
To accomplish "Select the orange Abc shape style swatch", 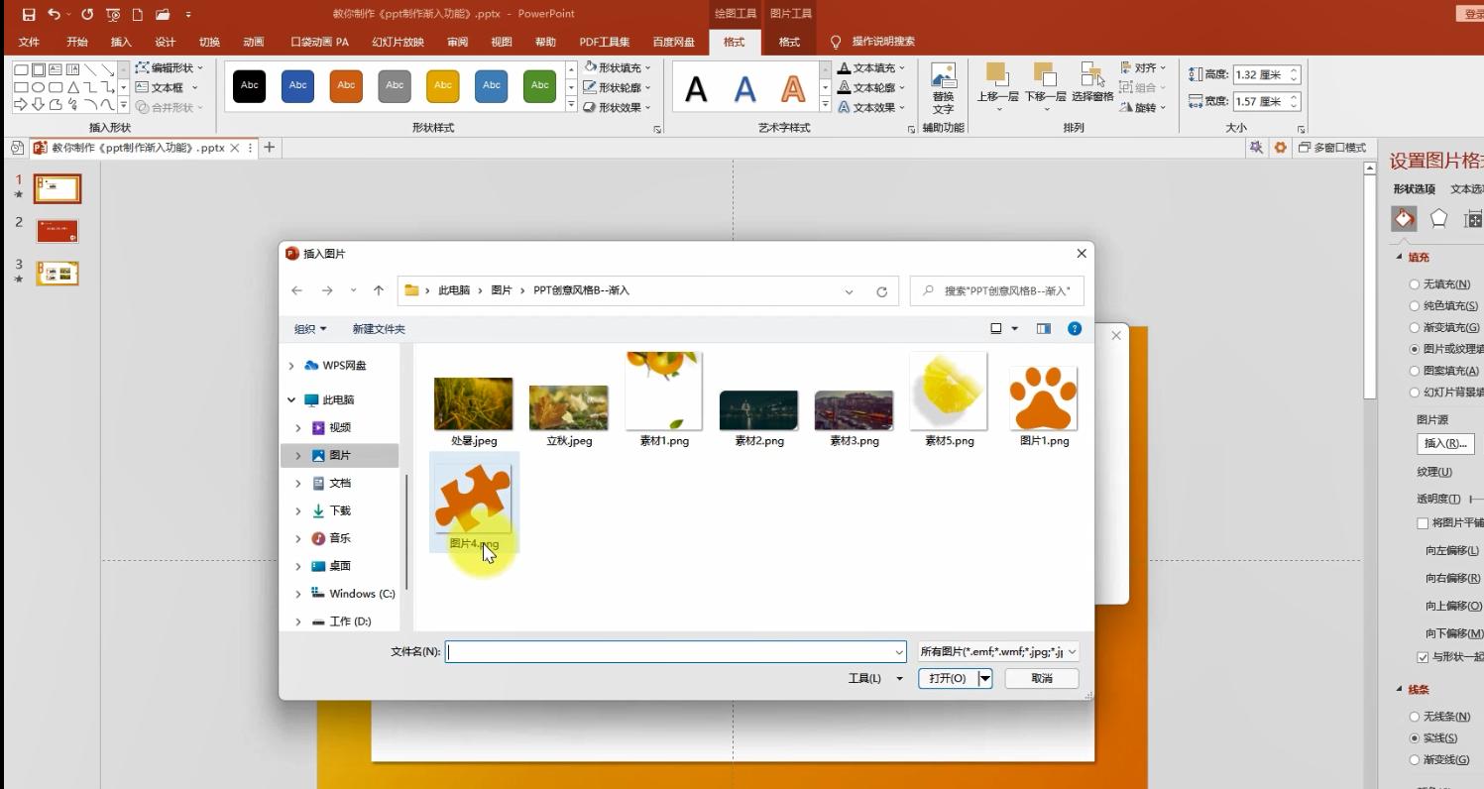I will pyautogui.click(x=346, y=85).
